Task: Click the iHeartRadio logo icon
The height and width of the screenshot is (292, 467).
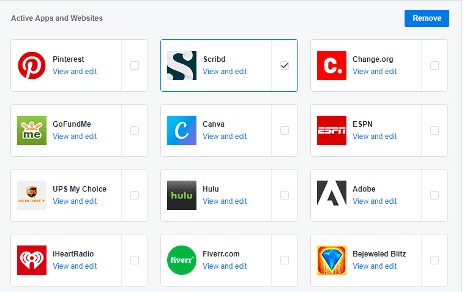Action: click(32, 260)
